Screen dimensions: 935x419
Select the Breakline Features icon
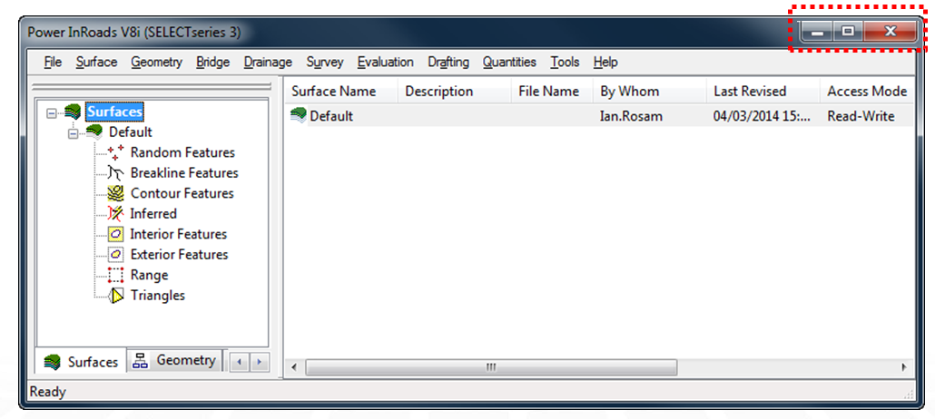coord(116,173)
